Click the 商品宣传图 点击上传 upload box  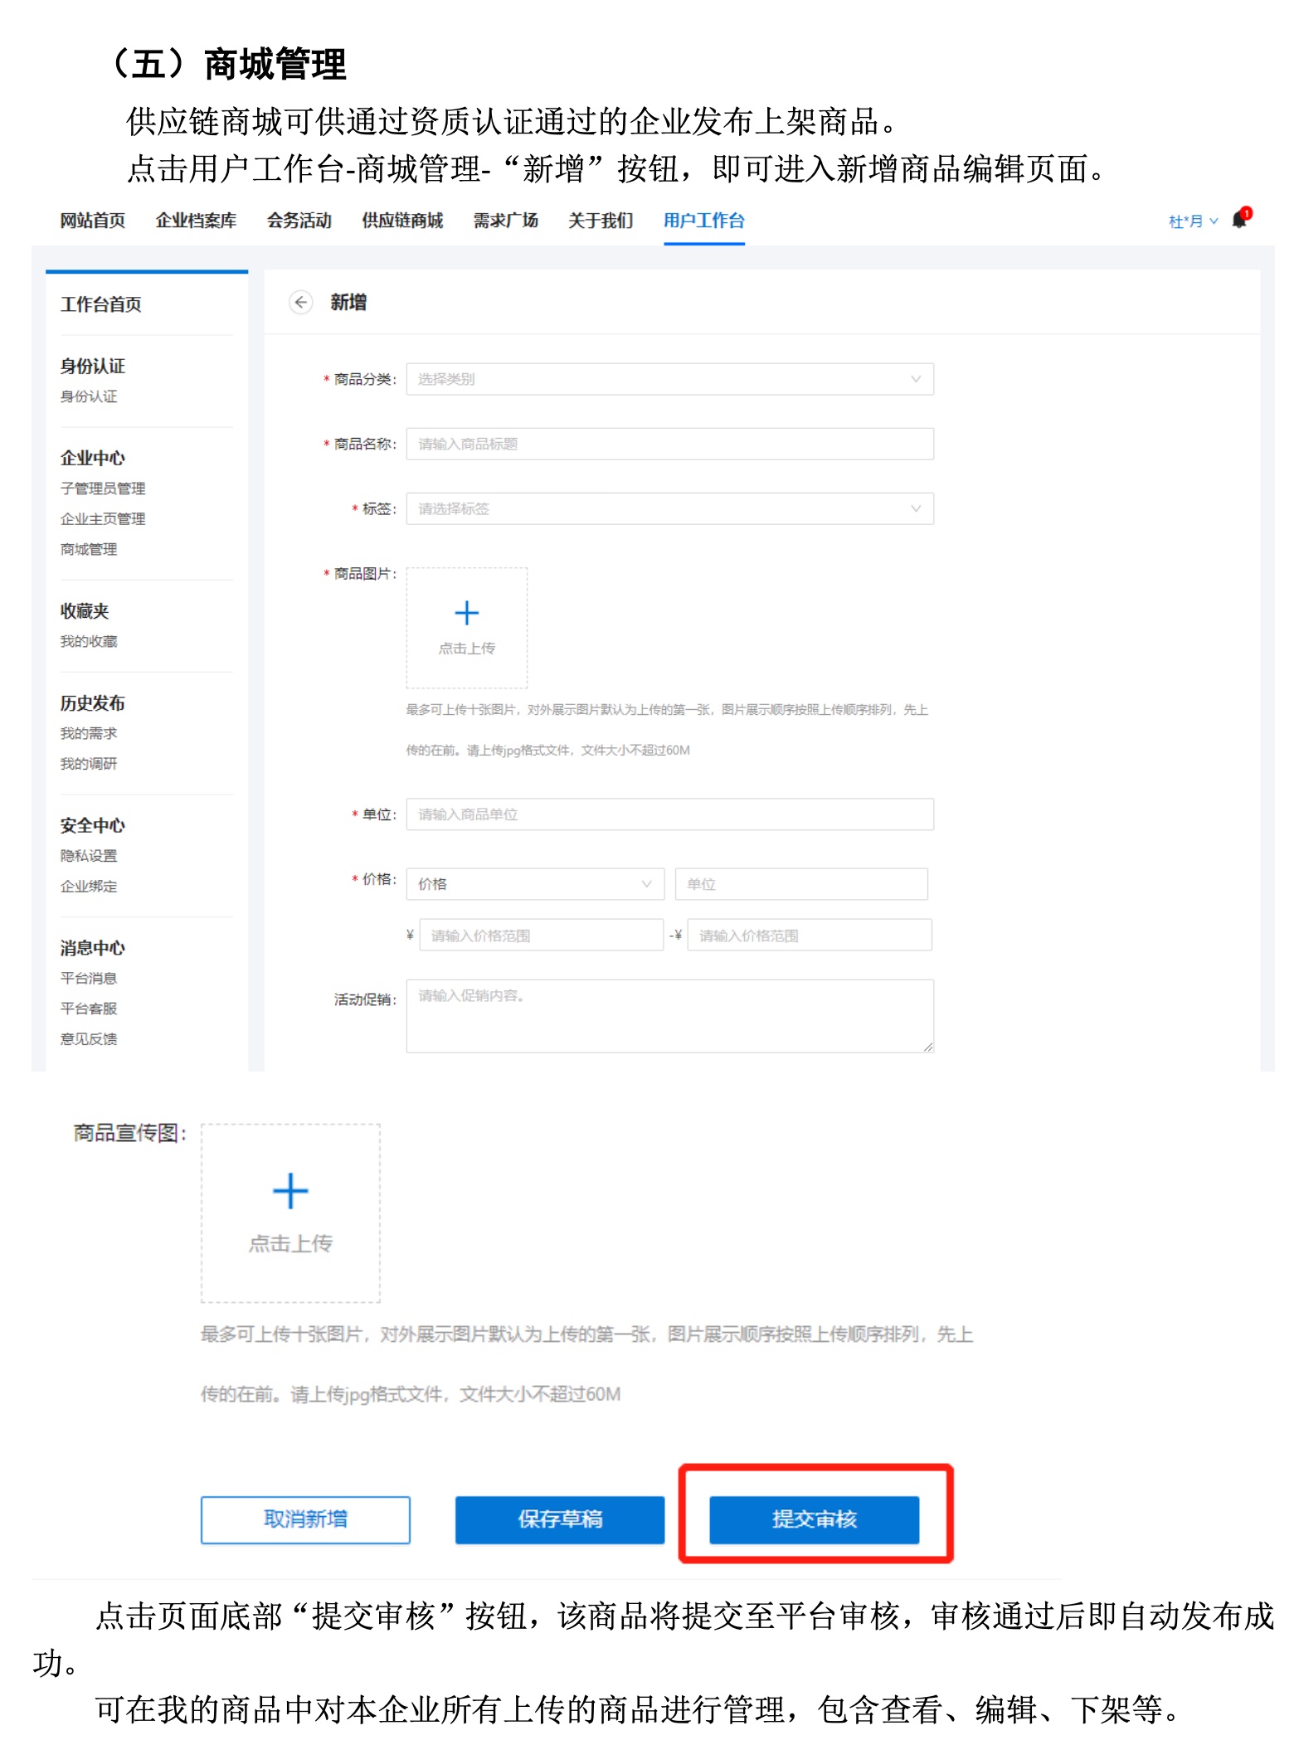(290, 1213)
